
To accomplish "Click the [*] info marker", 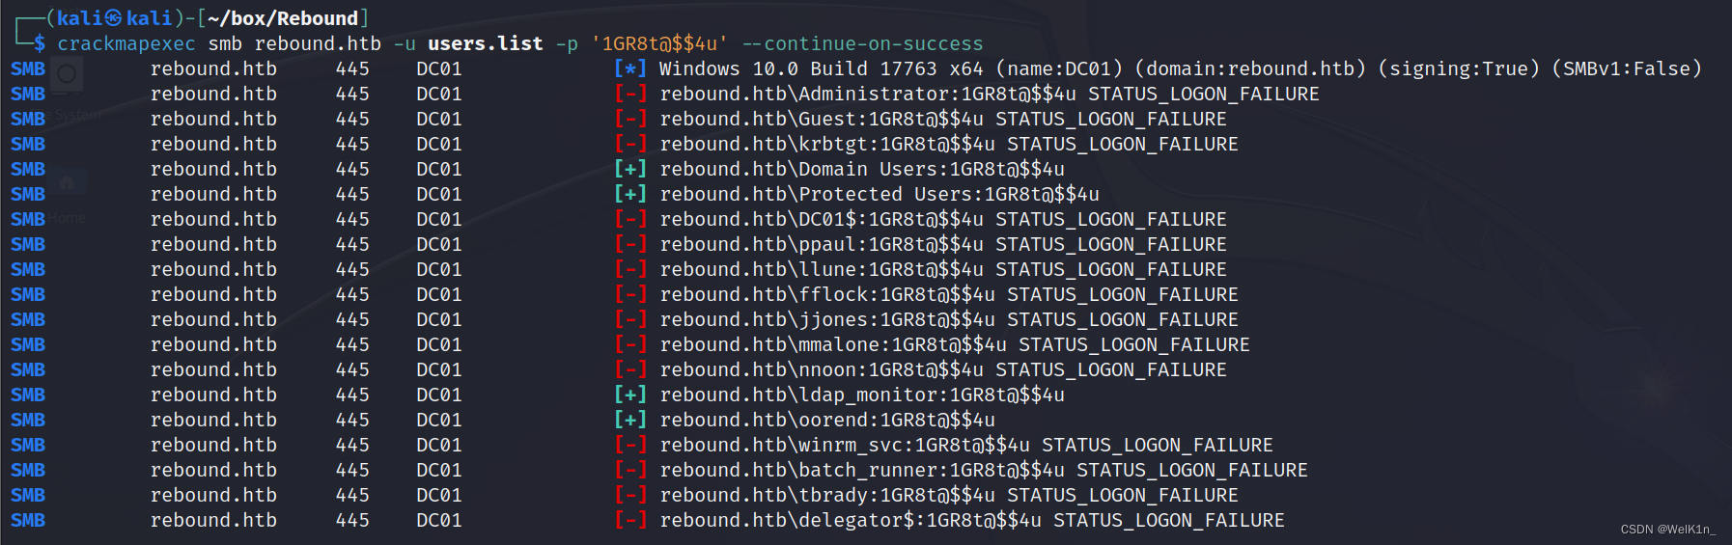I will (x=630, y=68).
